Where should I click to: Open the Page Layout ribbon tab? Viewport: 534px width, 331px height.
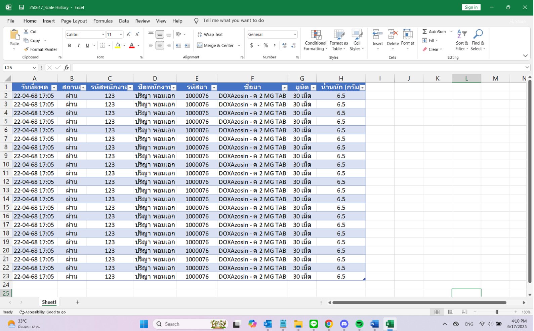coord(74,21)
